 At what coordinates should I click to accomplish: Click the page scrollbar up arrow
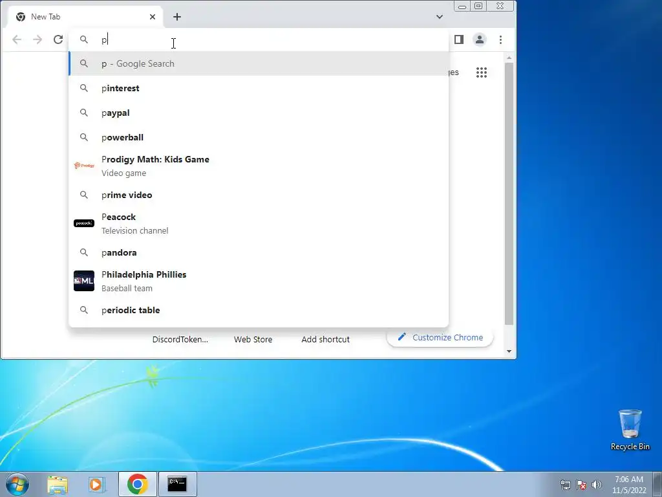[509, 58]
